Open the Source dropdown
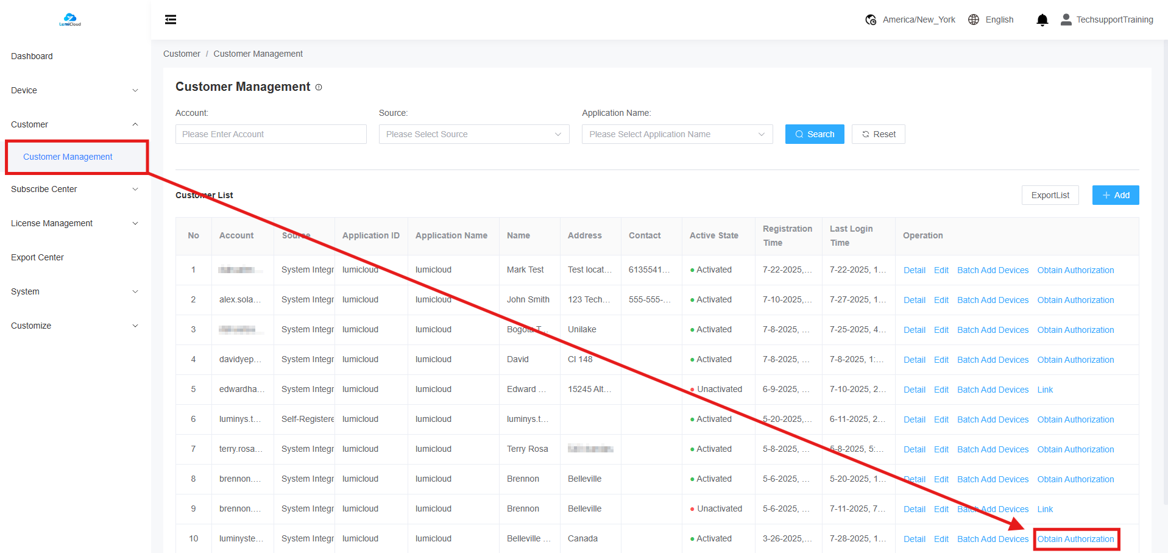The width and height of the screenshot is (1168, 553). [x=473, y=134]
